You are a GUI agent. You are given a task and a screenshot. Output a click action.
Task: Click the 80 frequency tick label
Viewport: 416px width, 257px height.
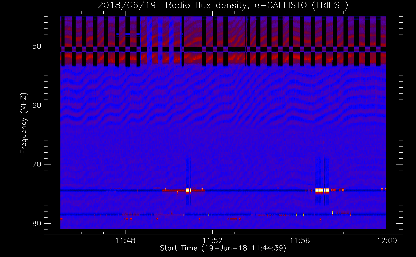pos(37,224)
